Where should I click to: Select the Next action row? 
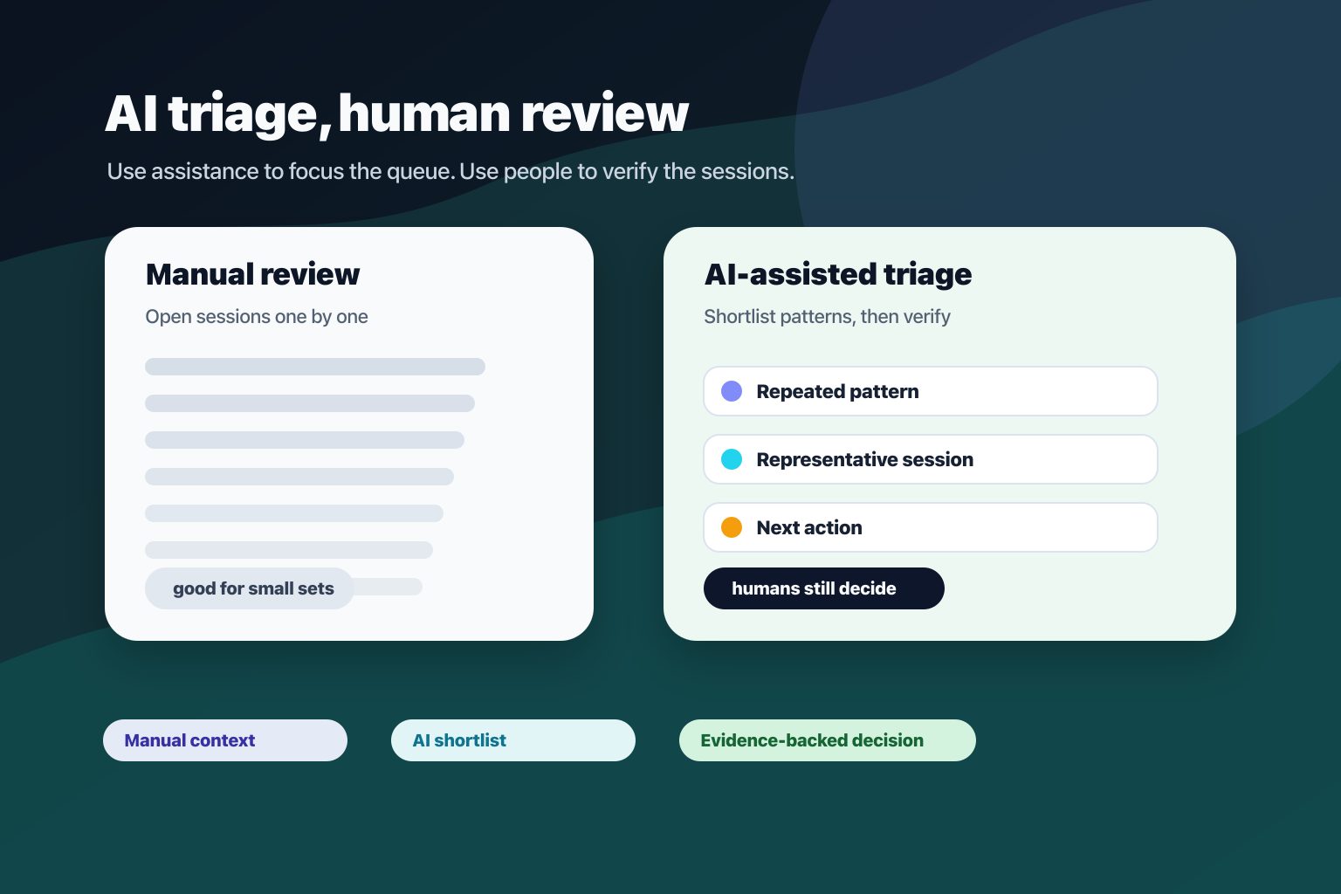(x=931, y=527)
